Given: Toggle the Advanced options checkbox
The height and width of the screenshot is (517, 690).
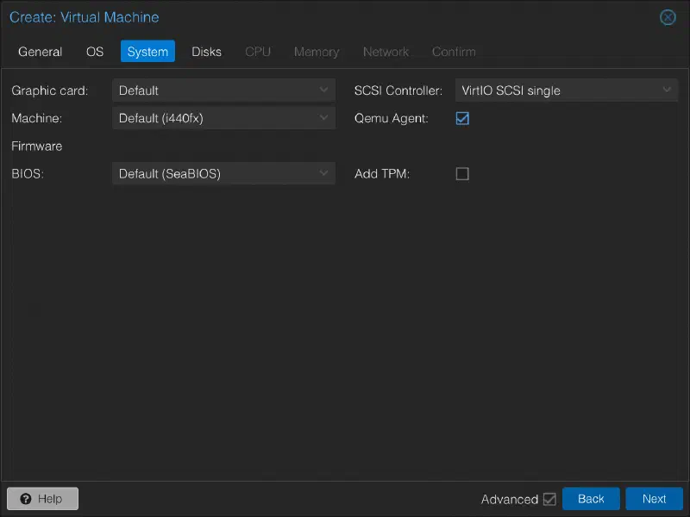Looking at the screenshot, I should [x=549, y=499].
